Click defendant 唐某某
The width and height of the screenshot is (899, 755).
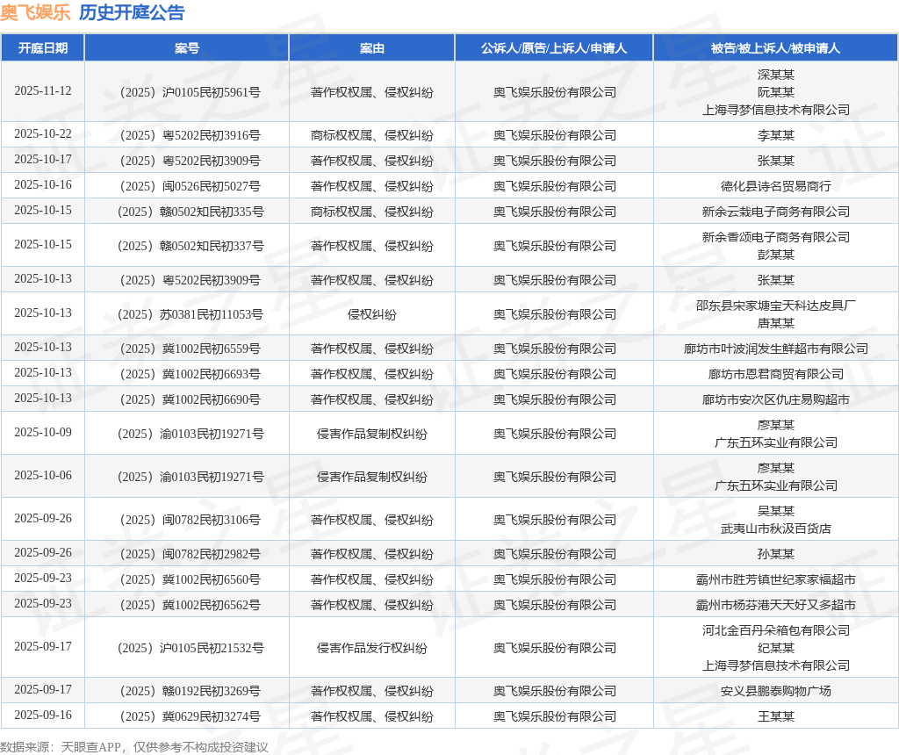coord(776,323)
